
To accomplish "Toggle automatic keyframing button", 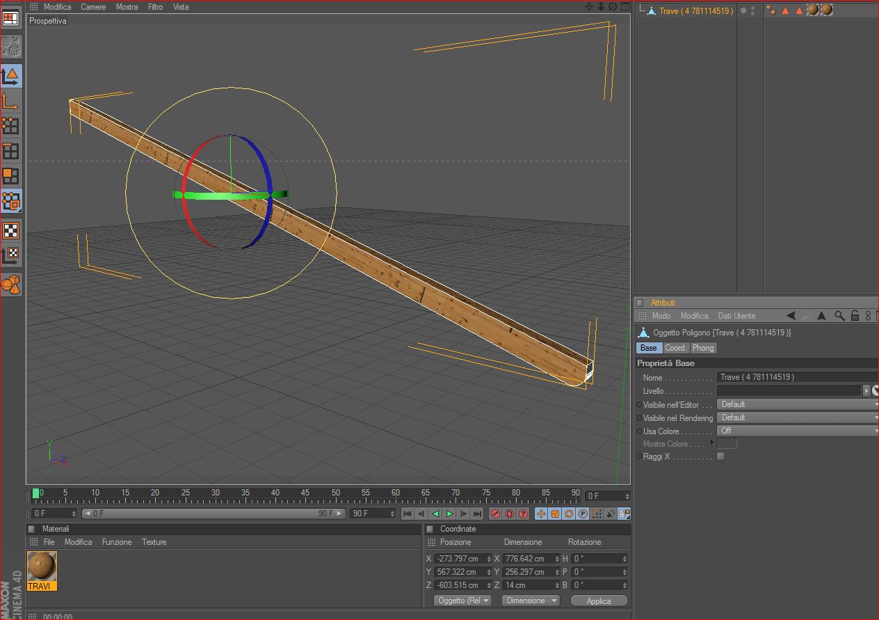I will tap(509, 514).
